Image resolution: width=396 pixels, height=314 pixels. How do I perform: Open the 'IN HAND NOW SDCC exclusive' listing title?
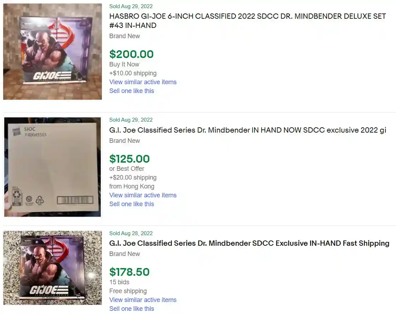(x=248, y=130)
